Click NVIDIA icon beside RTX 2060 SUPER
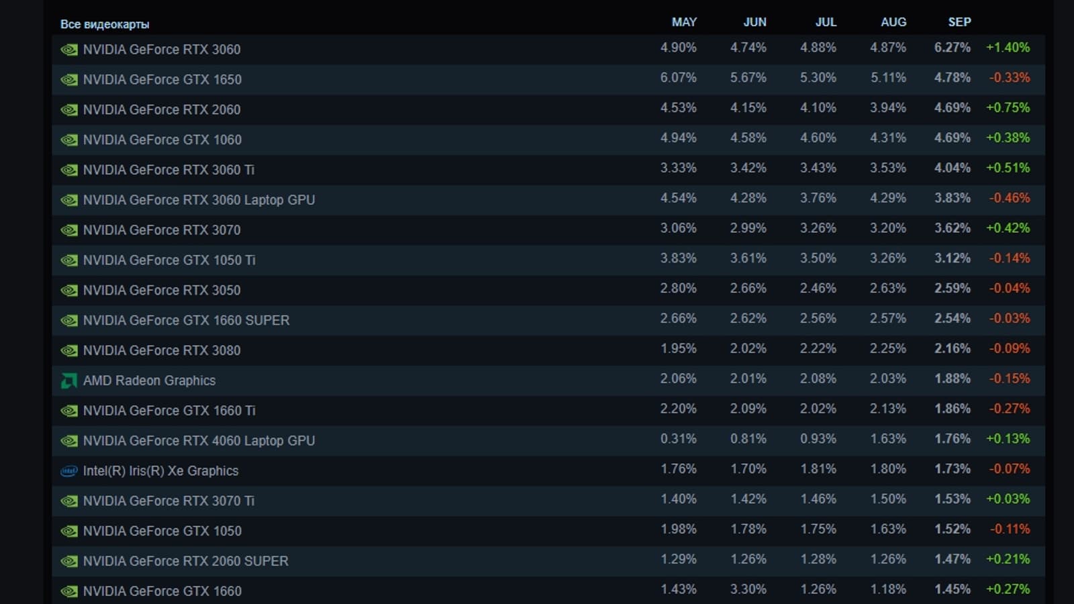 (69, 562)
